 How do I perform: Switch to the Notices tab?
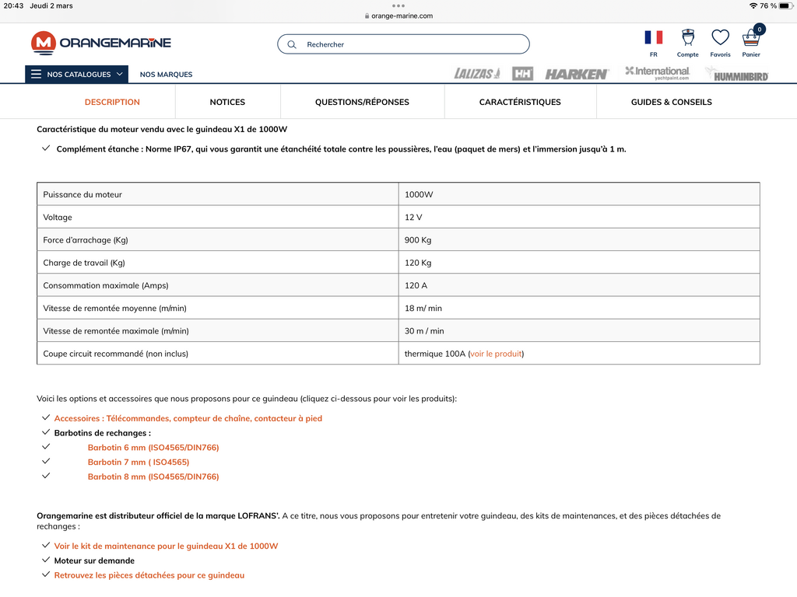click(227, 102)
